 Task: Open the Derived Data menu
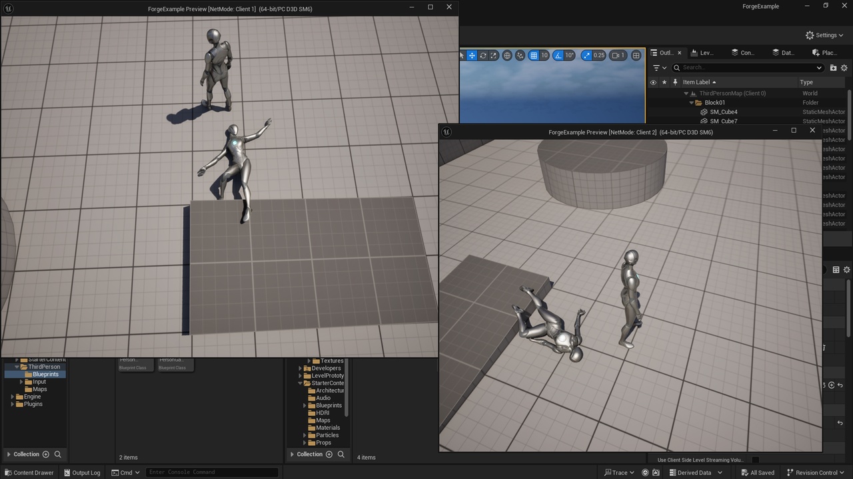[x=694, y=472]
